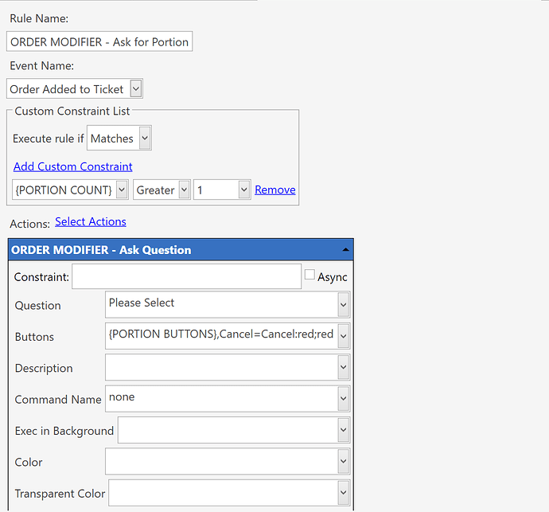Open the Description dropdown arrow
Image resolution: width=549 pixels, height=512 pixels.
click(344, 367)
